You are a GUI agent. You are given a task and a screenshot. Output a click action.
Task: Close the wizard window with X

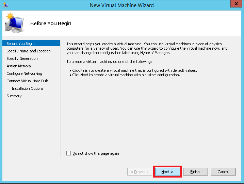tap(236, 4)
